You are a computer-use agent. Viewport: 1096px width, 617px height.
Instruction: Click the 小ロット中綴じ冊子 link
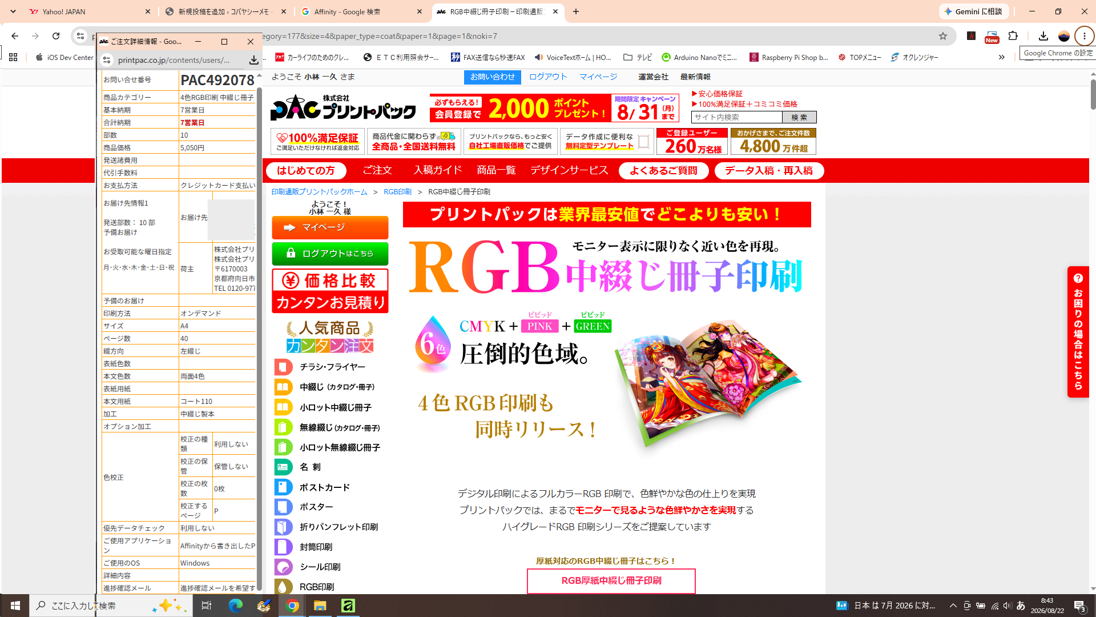coord(336,407)
